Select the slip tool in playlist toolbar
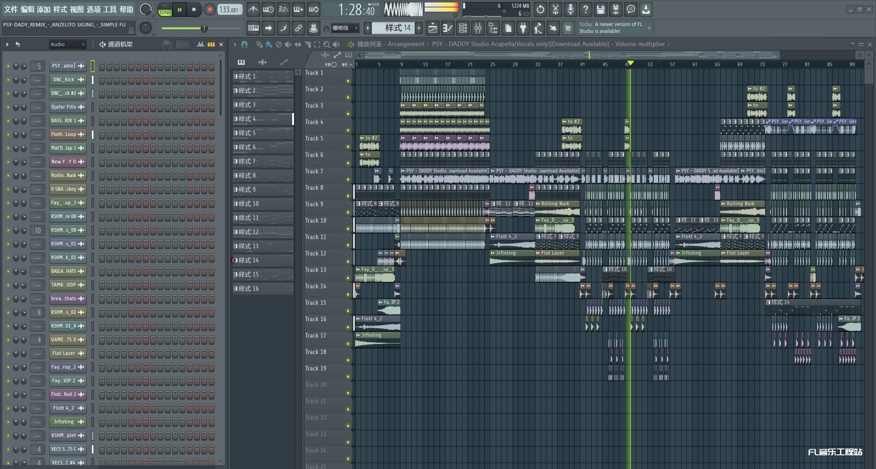 [x=298, y=44]
